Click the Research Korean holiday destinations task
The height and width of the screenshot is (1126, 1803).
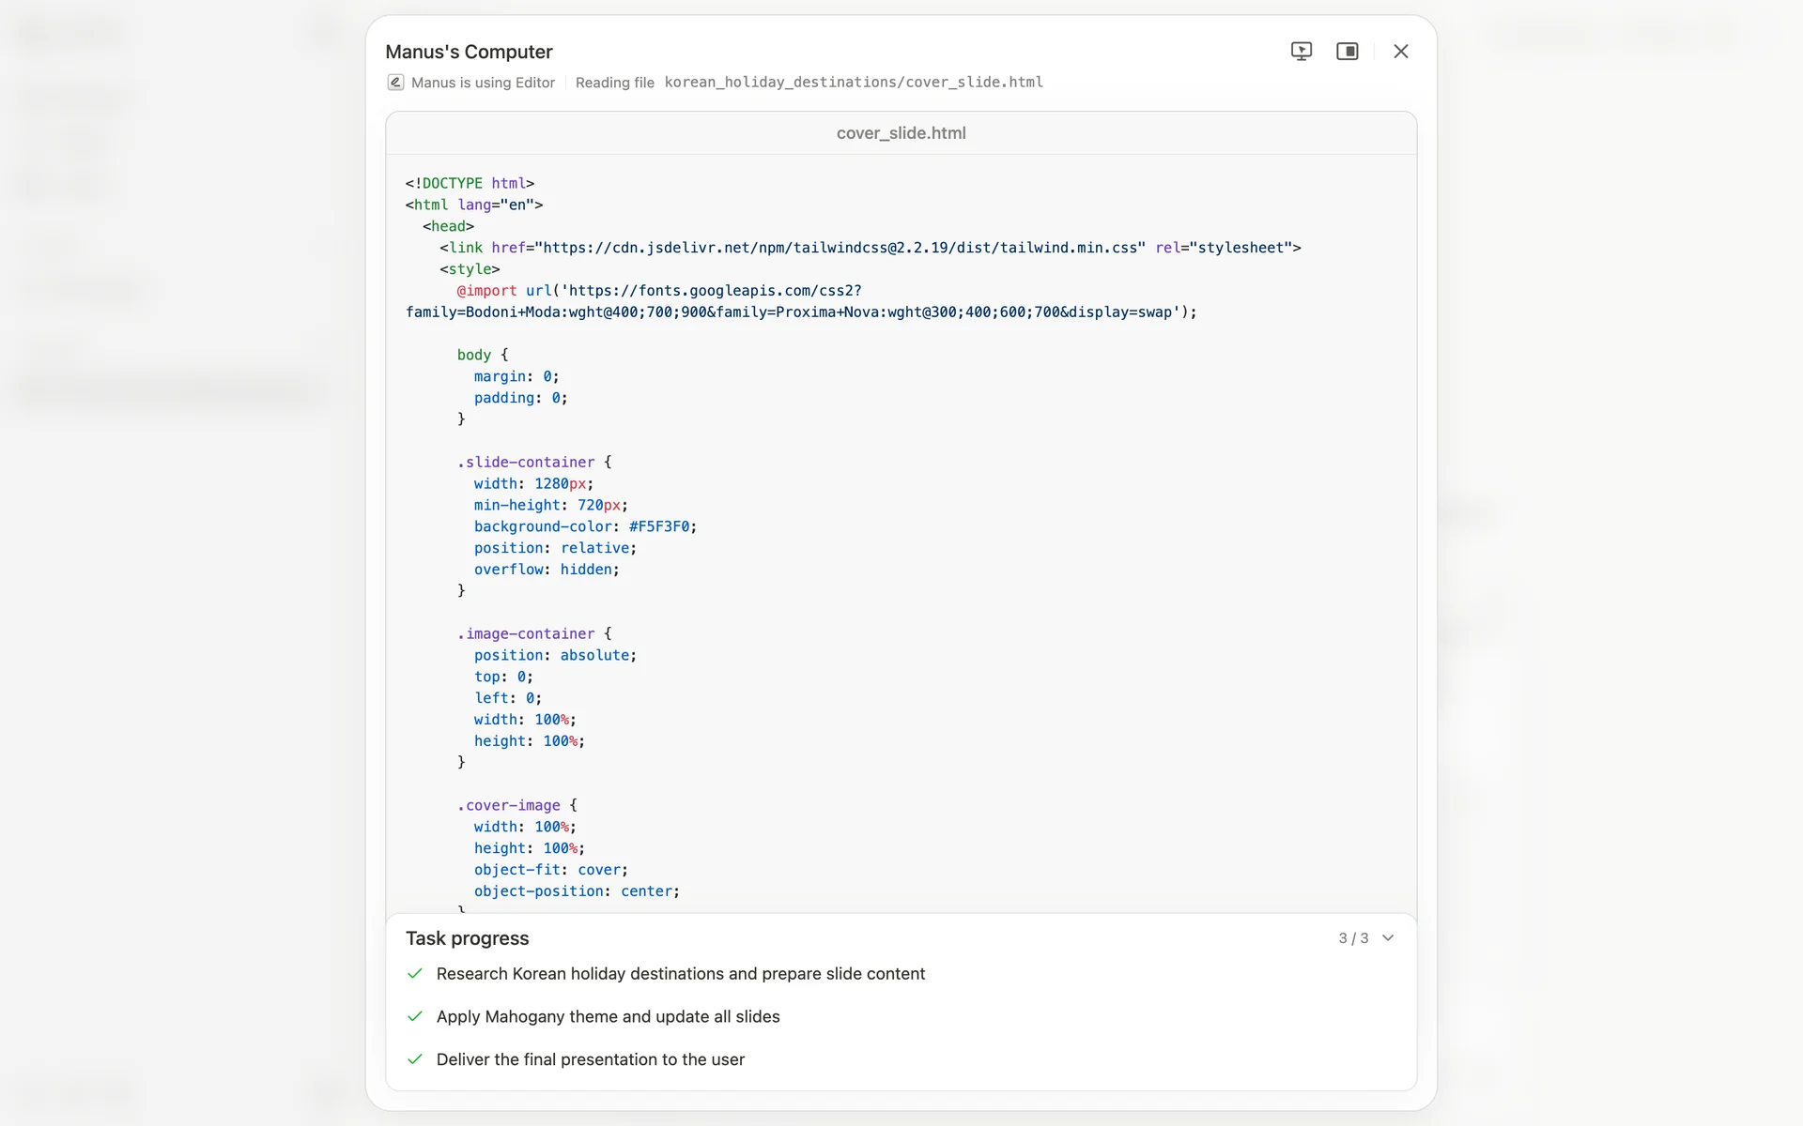coord(680,974)
